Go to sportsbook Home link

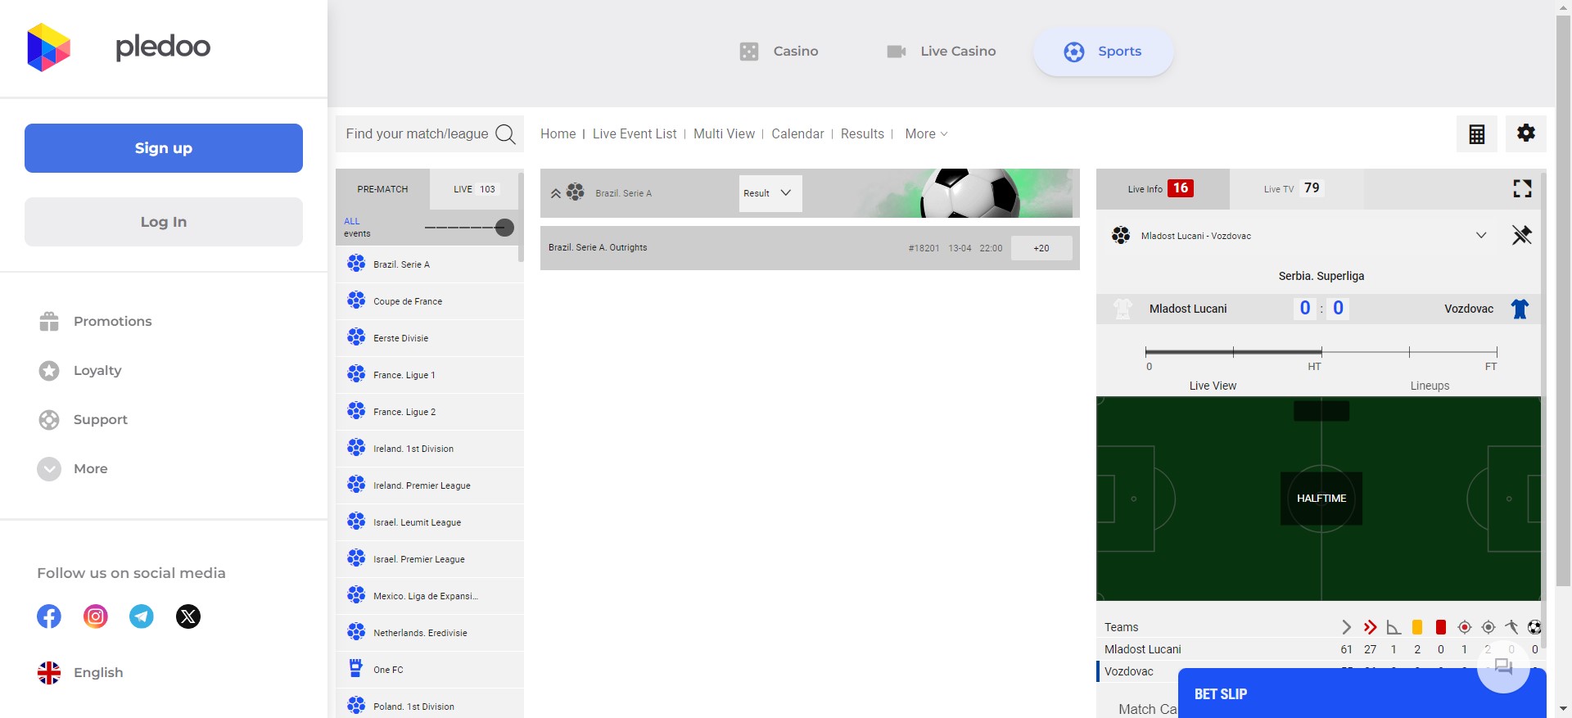pos(558,134)
